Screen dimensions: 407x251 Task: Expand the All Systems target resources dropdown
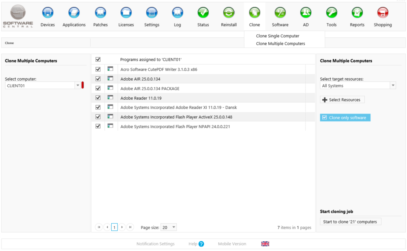tap(393, 85)
